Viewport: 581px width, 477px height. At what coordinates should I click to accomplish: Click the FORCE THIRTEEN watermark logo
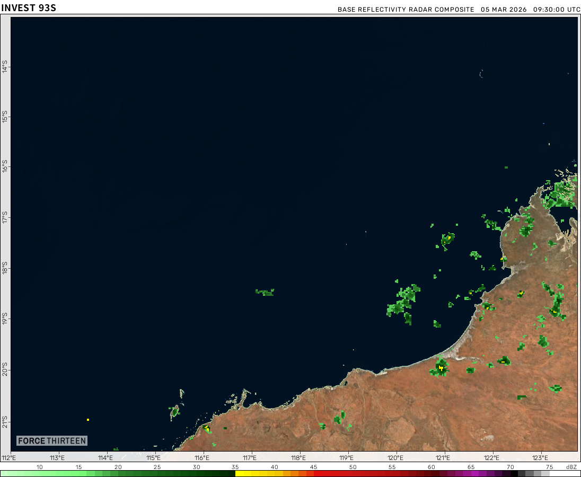(51, 440)
